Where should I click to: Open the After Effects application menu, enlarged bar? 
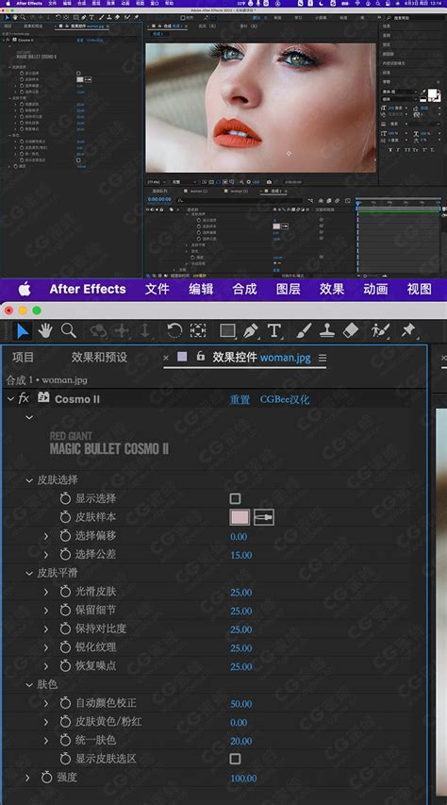(88, 289)
